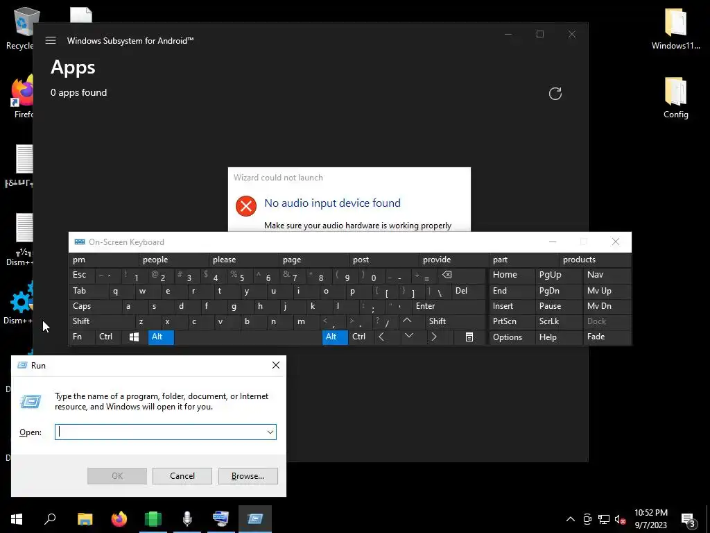The image size is (710, 533).
Task: Open network status tray icon
Action: pos(604,519)
